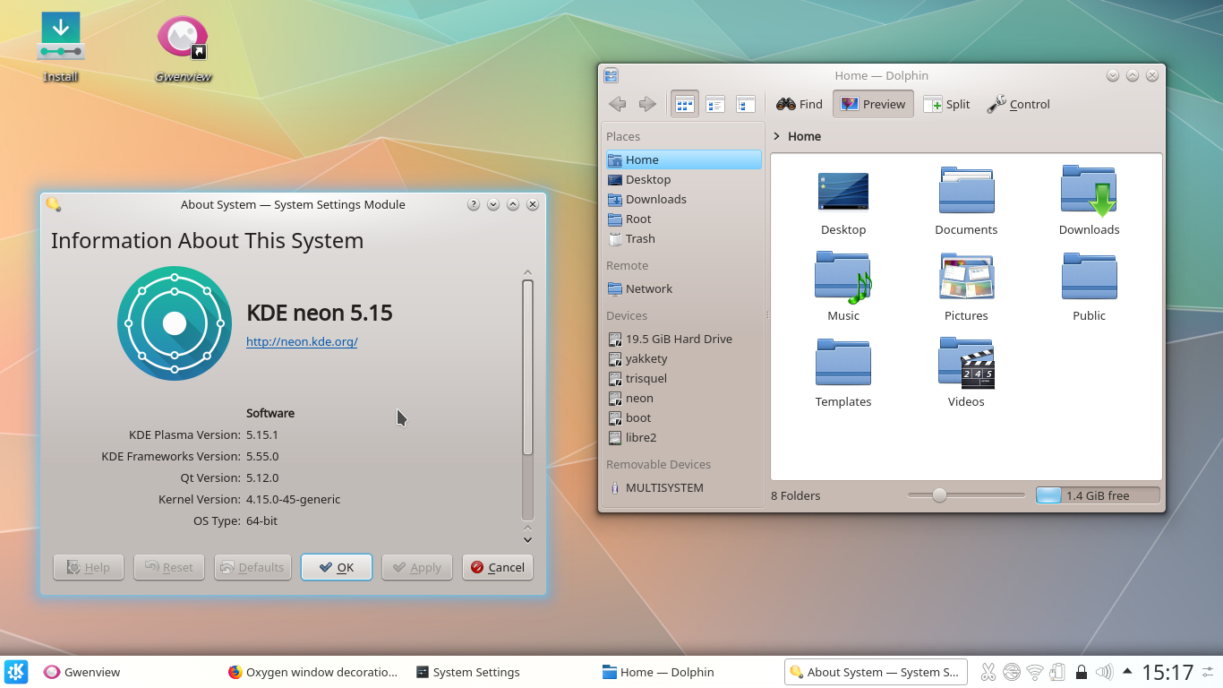
Task: Open the Control menu in Dolphin
Action: point(1018,104)
